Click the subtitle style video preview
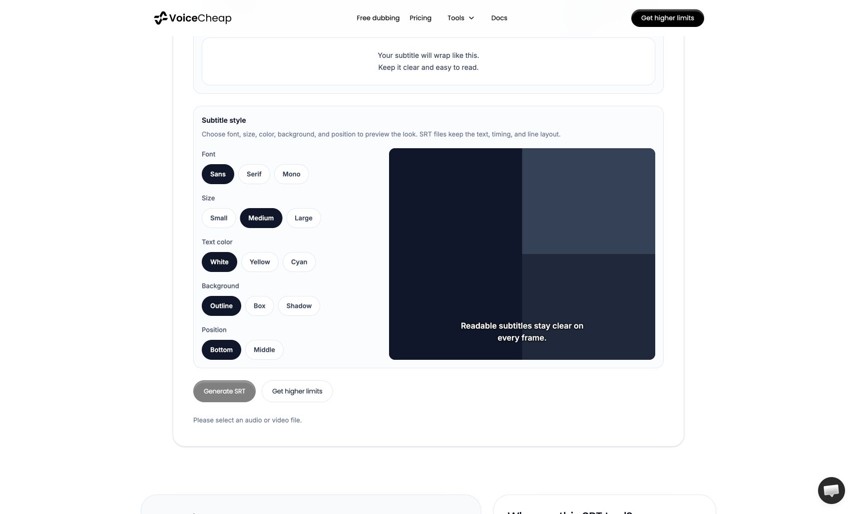 [x=522, y=254]
